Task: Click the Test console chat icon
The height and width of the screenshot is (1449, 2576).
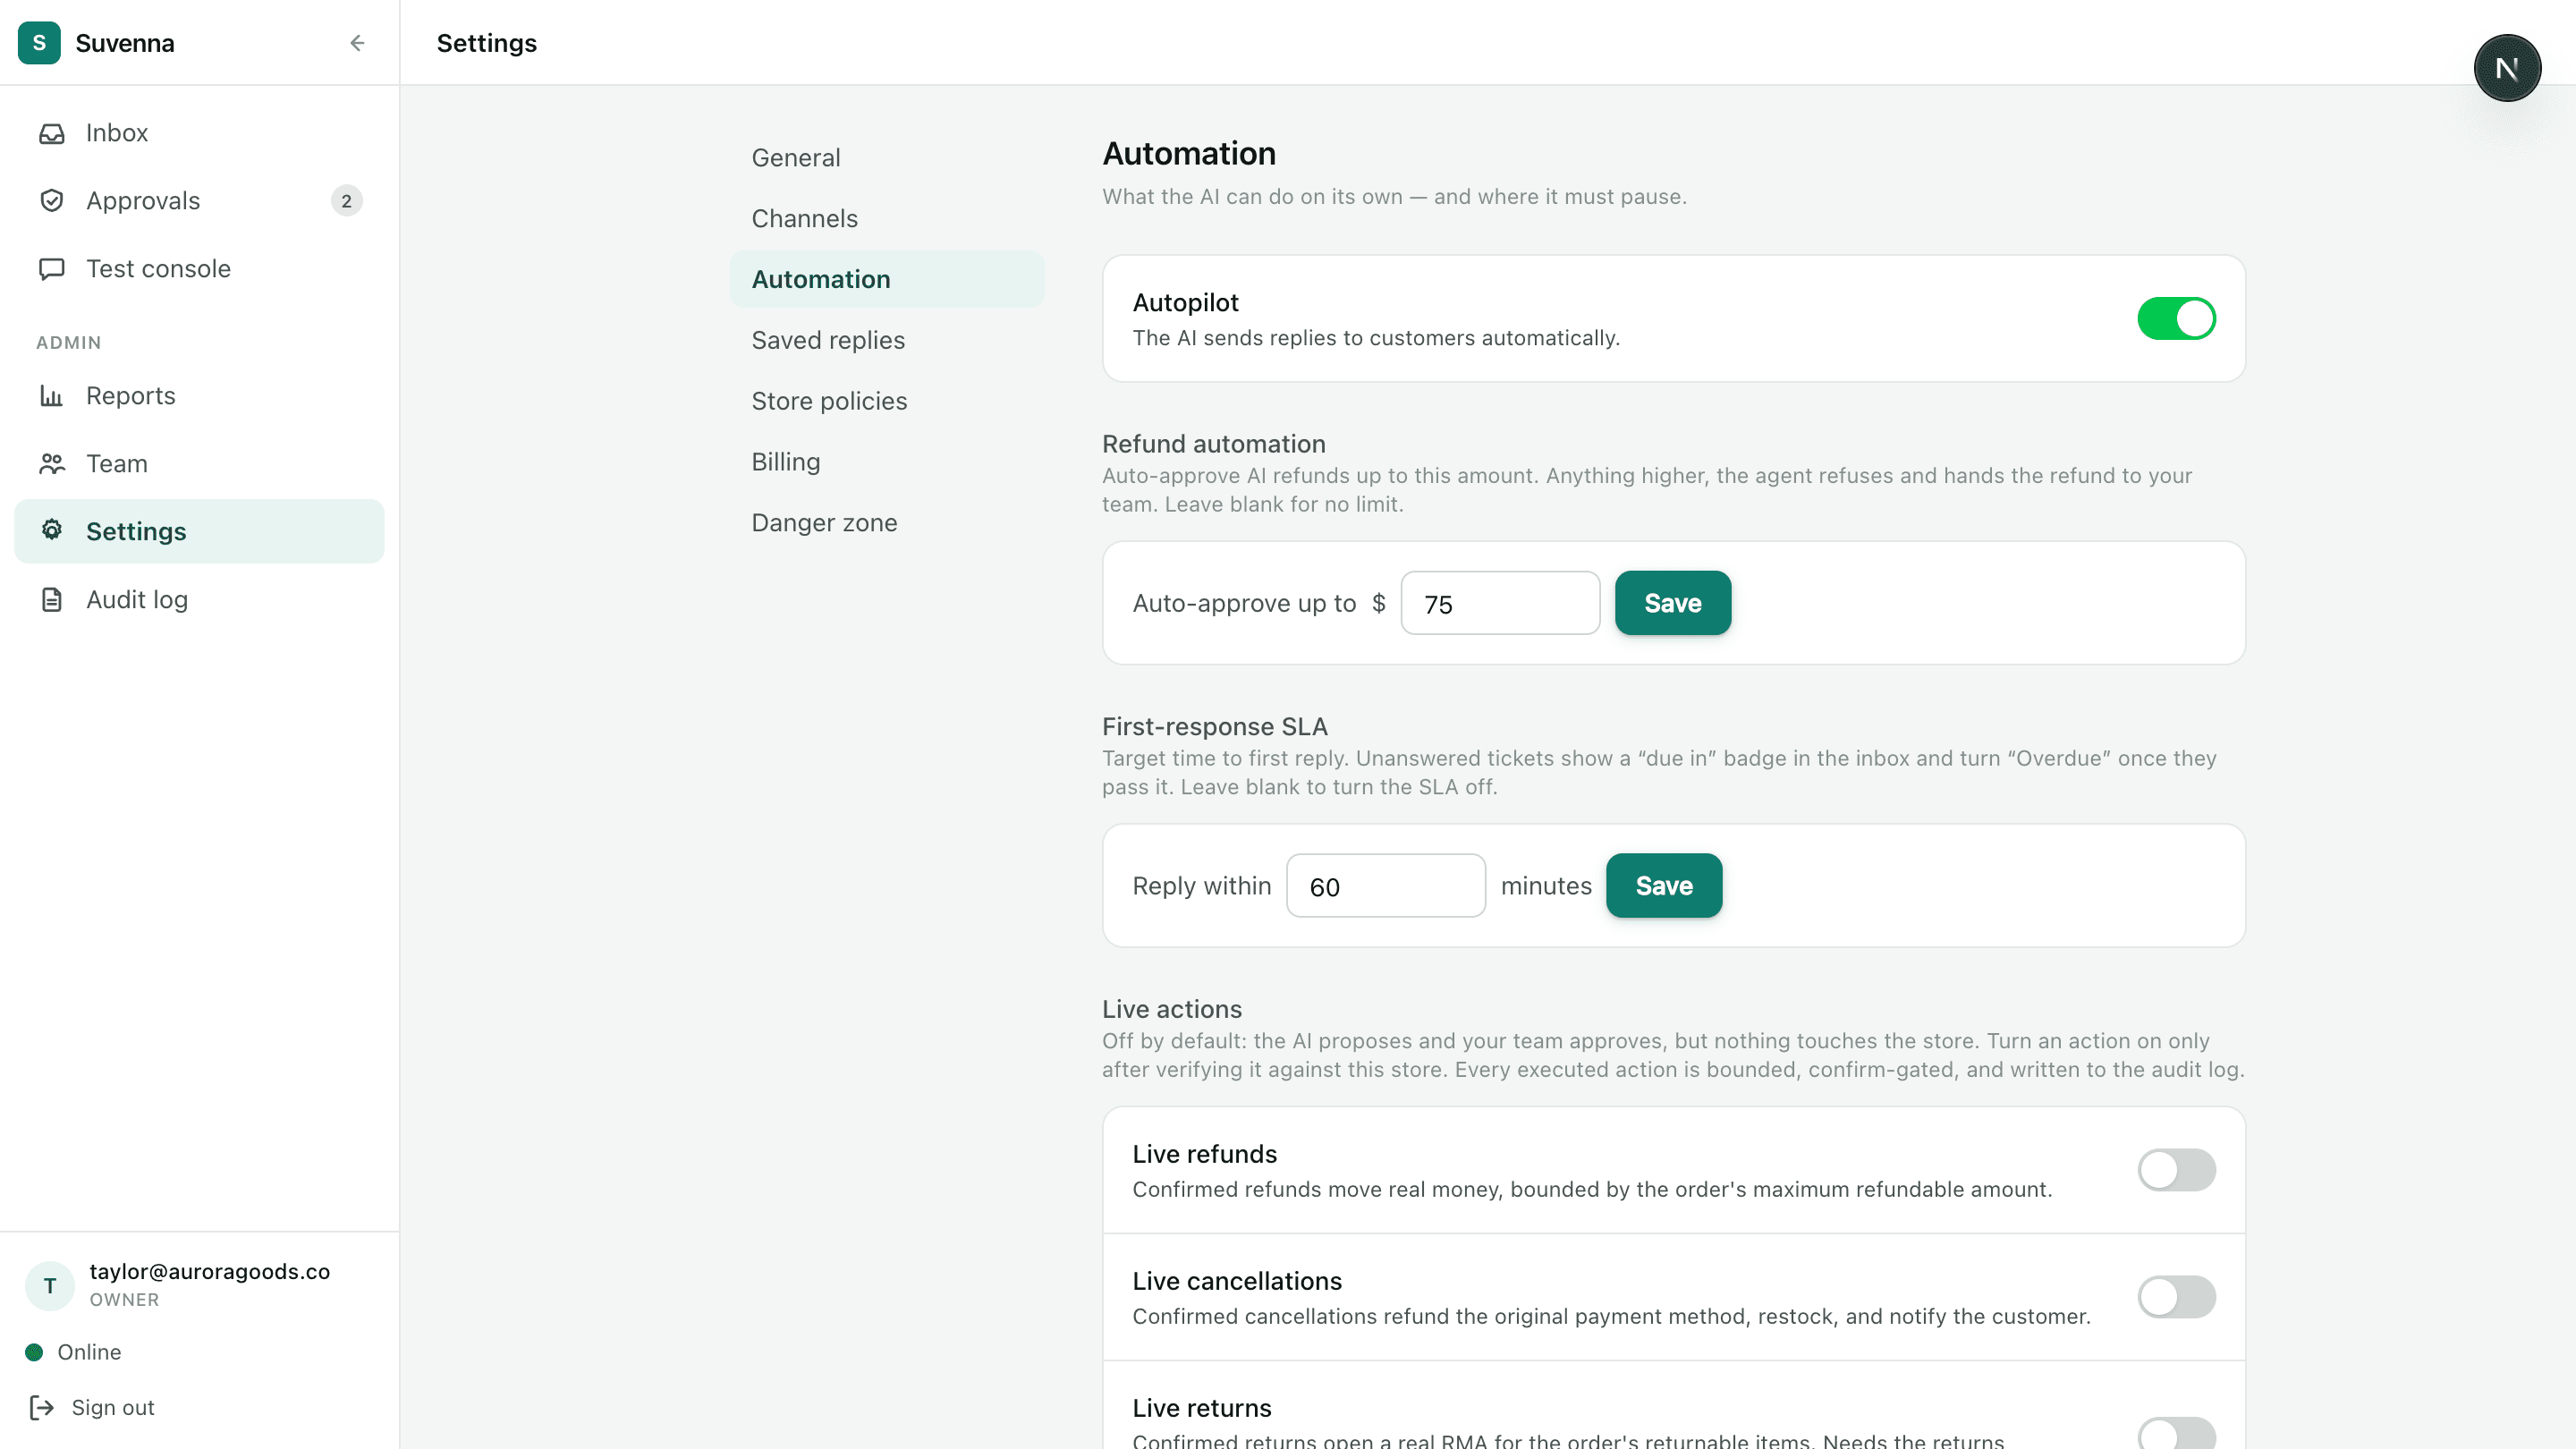Action: [52, 269]
